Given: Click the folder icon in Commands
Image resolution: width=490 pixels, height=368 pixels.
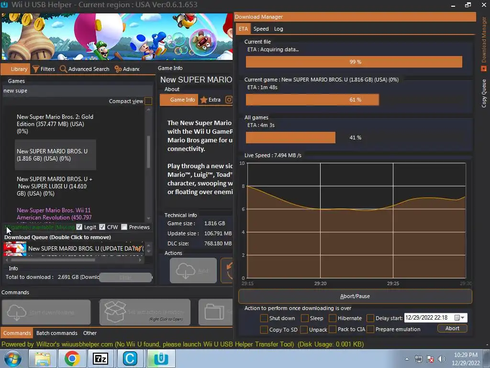Looking at the screenshot, I should [x=214, y=312].
